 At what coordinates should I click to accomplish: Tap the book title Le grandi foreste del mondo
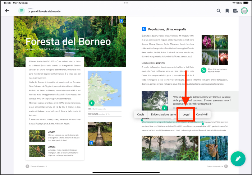(x=44, y=11)
